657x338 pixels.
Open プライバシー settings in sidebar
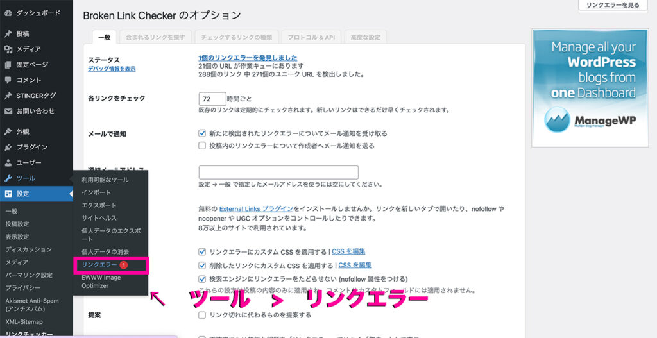[x=23, y=288]
